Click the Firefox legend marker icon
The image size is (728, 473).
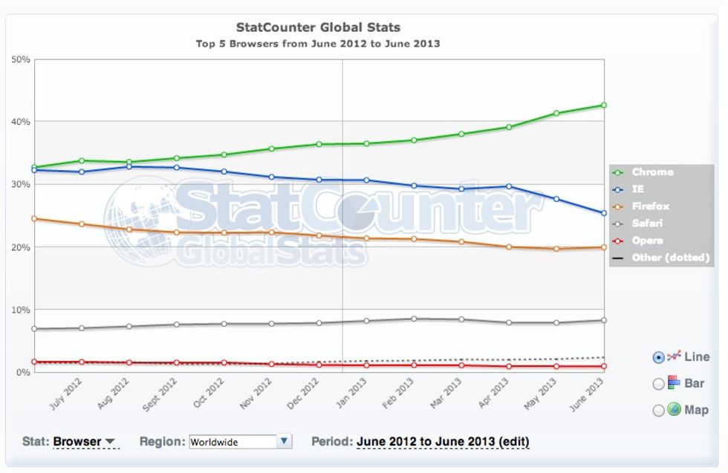coord(618,206)
